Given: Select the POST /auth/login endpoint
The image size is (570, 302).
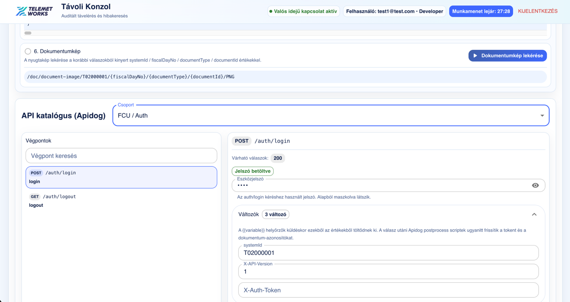Looking at the screenshot, I should click(121, 177).
